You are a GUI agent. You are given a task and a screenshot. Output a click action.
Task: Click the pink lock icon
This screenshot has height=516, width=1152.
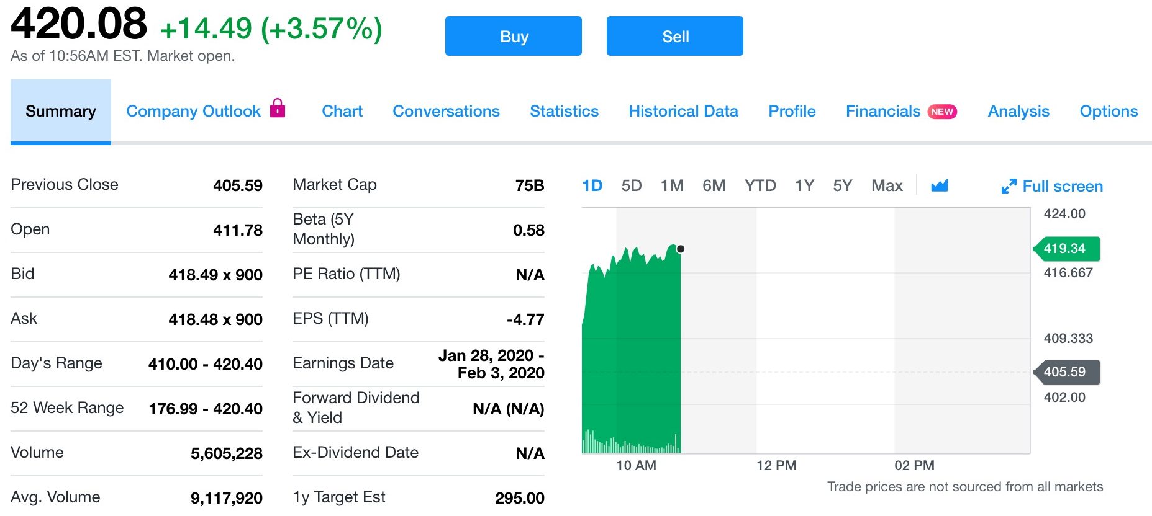pos(278,109)
